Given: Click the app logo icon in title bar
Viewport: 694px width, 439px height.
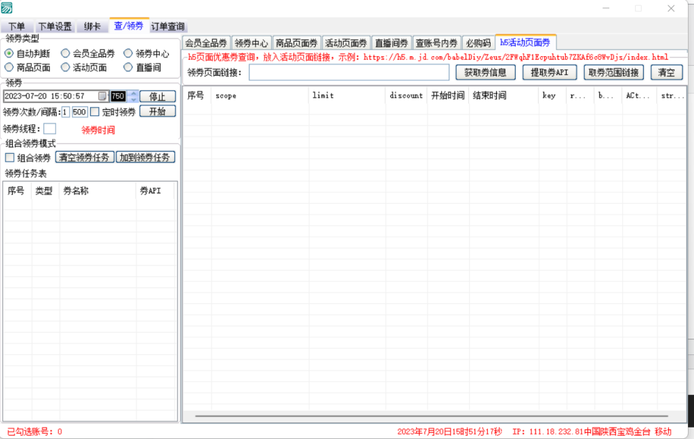Looking at the screenshot, I should point(7,8).
